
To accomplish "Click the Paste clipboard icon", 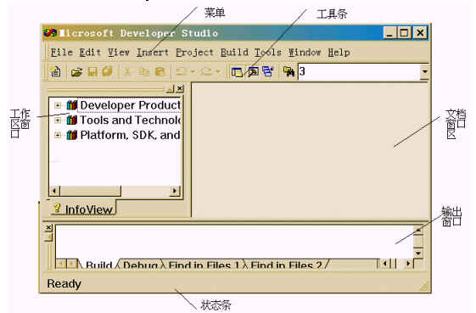I will point(160,71).
